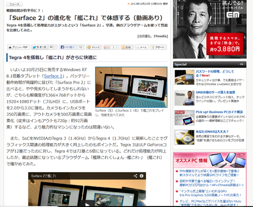Screen dimensions: 253x207
Task: Click the プリント/PDF print button
Action: coord(18,47)
